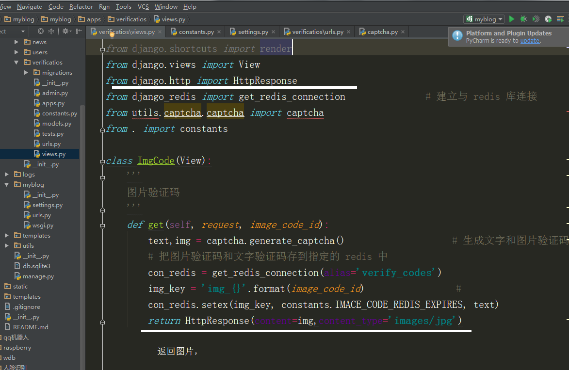This screenshot has width=569, height=370.
Task: Open the Refactor menu
Action: (81, 6)
